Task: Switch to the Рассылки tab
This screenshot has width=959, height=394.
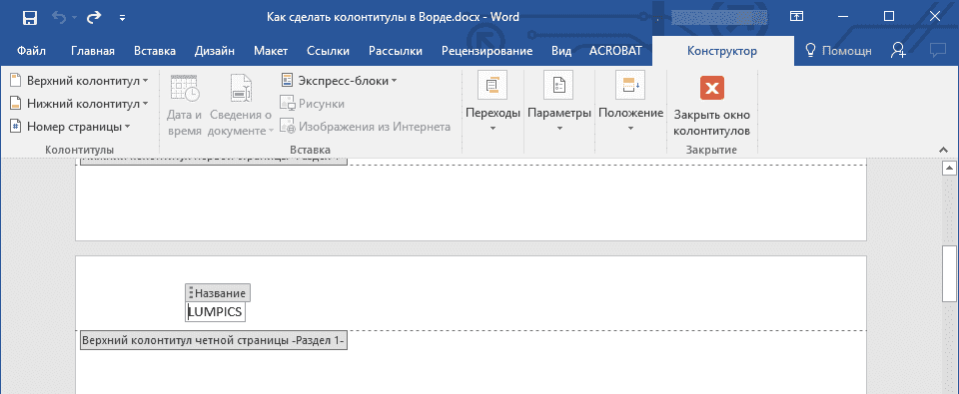Action: point(396,51)
